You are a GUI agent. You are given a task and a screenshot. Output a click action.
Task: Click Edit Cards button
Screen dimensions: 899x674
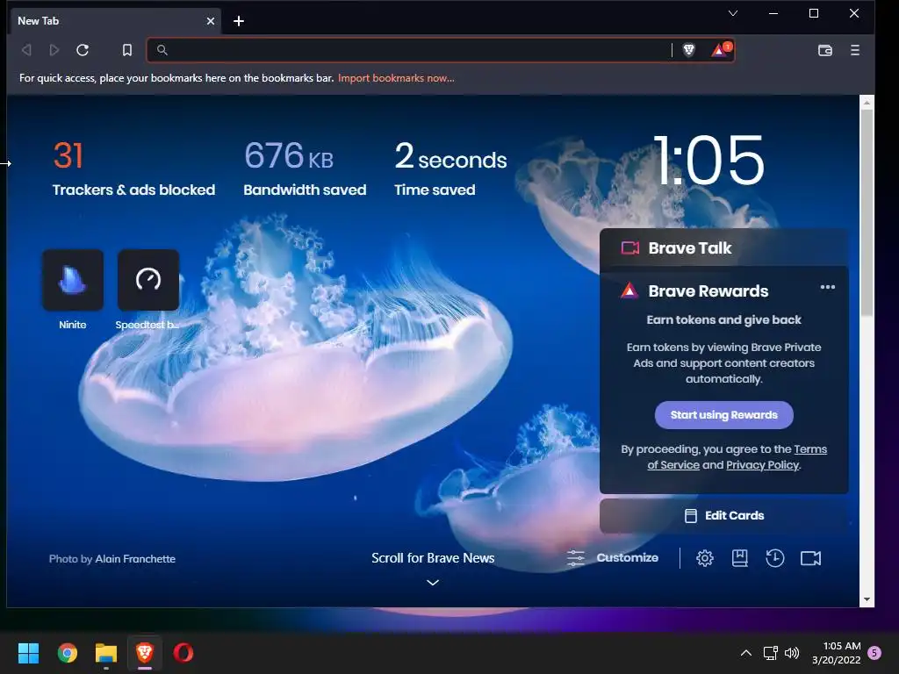coord(723,515)
